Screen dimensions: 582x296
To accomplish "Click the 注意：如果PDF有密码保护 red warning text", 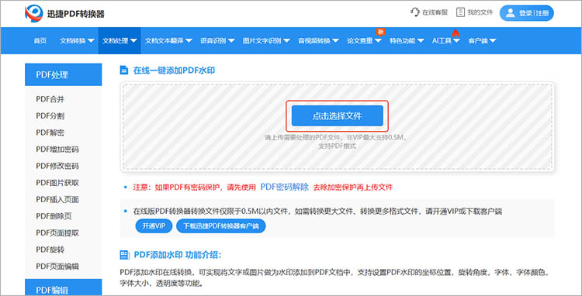I will click(x=195, y=187).
